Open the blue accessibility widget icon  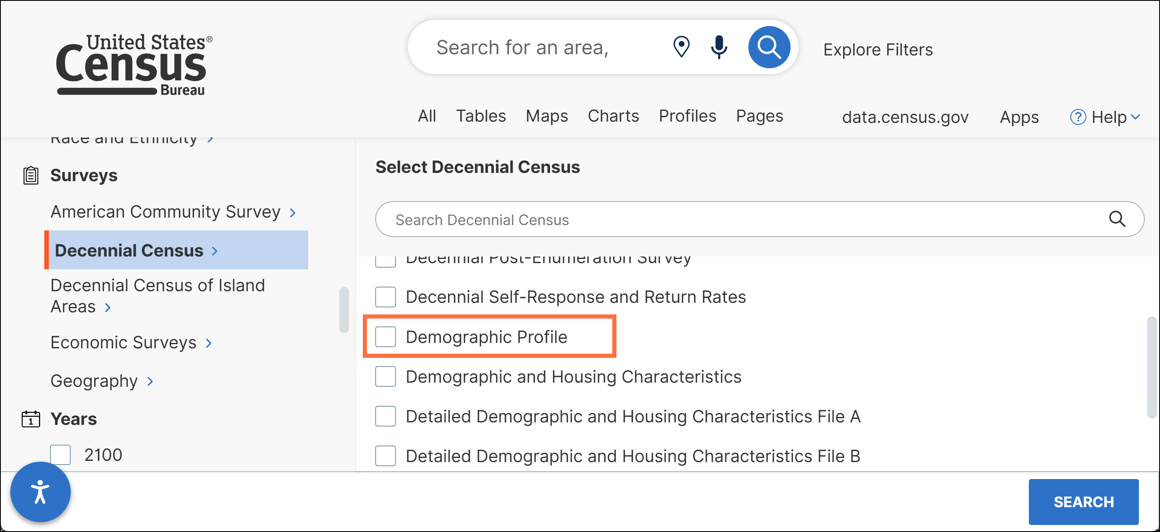[40, 491]
